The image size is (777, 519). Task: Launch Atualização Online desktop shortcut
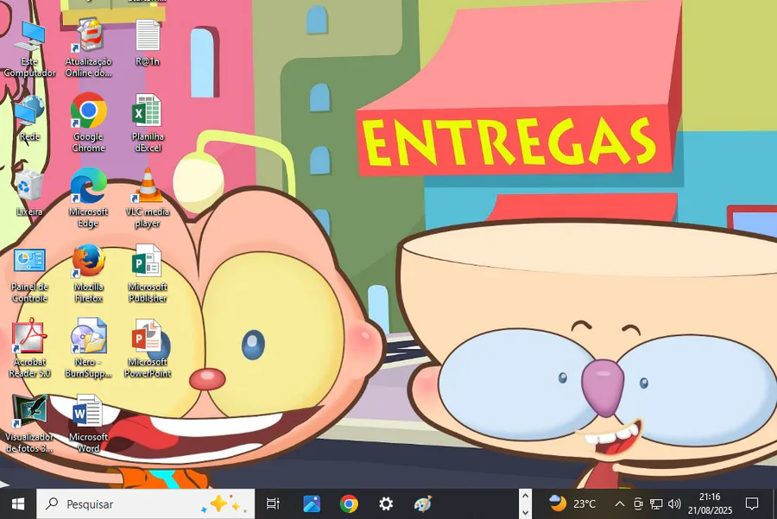pos(88,48)
